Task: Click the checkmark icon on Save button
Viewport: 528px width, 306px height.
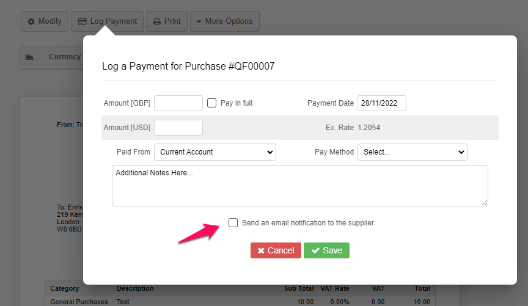Action: click(315, 250)
